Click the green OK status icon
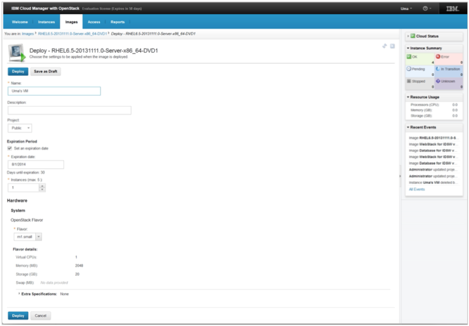469x326 pixels. click(x=409, y=57)
